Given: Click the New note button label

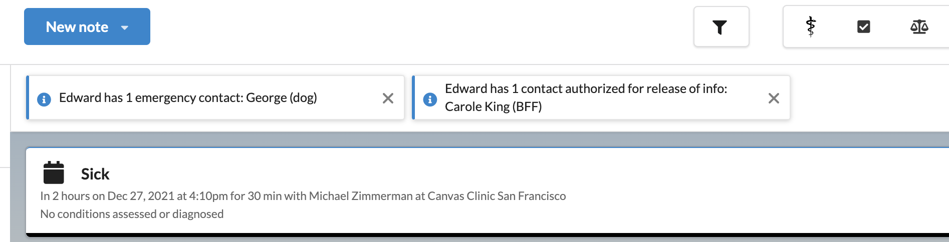Looking at the screenshot, I should pyautogui.click(x=77, y=27).
